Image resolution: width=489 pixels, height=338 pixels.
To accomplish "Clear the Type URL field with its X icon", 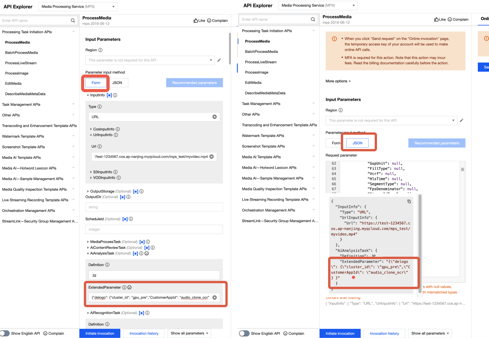I will (214, 117).
